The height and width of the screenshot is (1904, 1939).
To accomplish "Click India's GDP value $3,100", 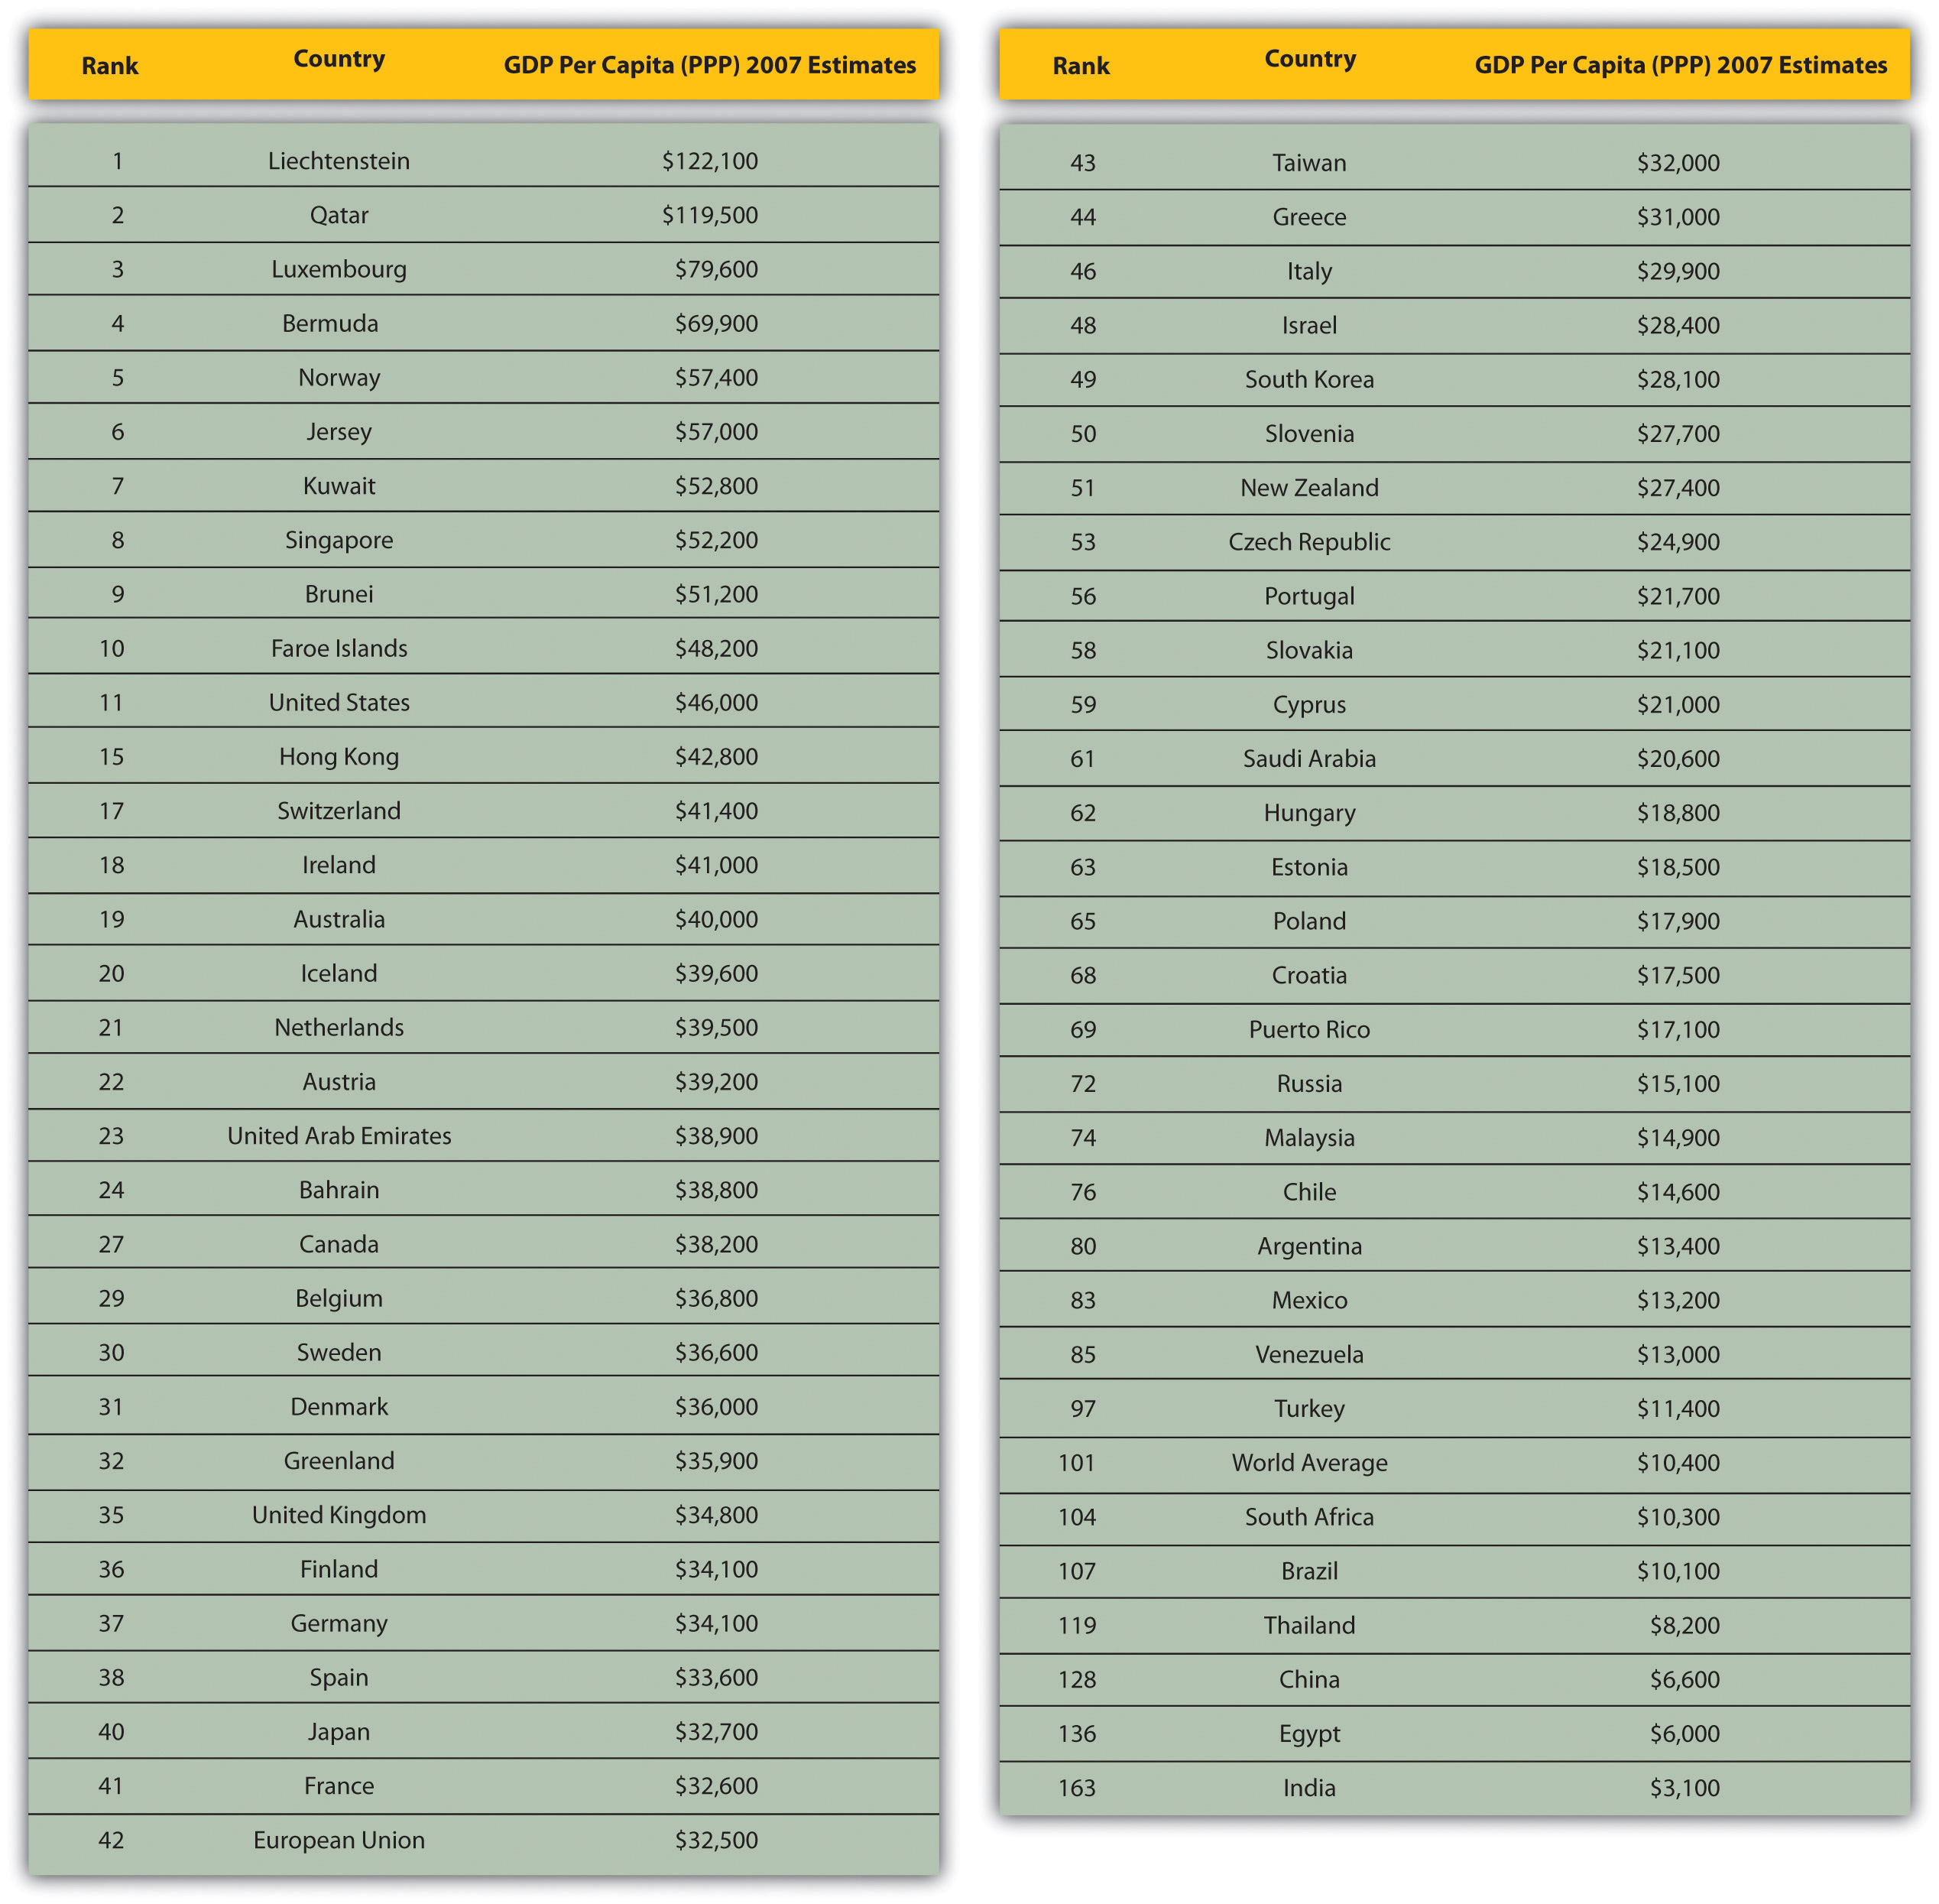I will 1685,1788.
